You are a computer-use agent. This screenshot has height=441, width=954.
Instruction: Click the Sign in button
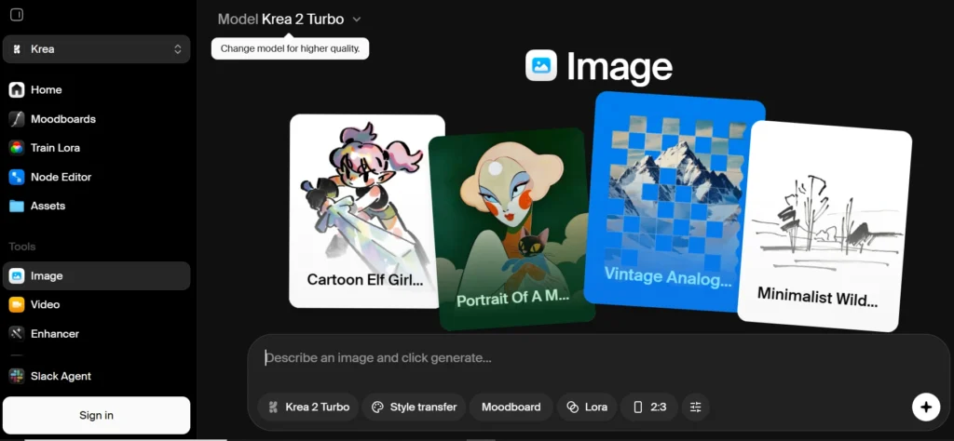[96, 416]
